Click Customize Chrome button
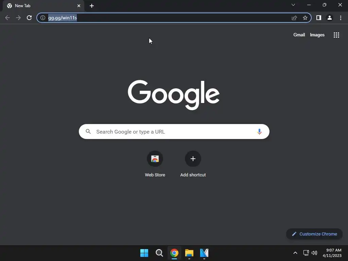 coord(314,234)
